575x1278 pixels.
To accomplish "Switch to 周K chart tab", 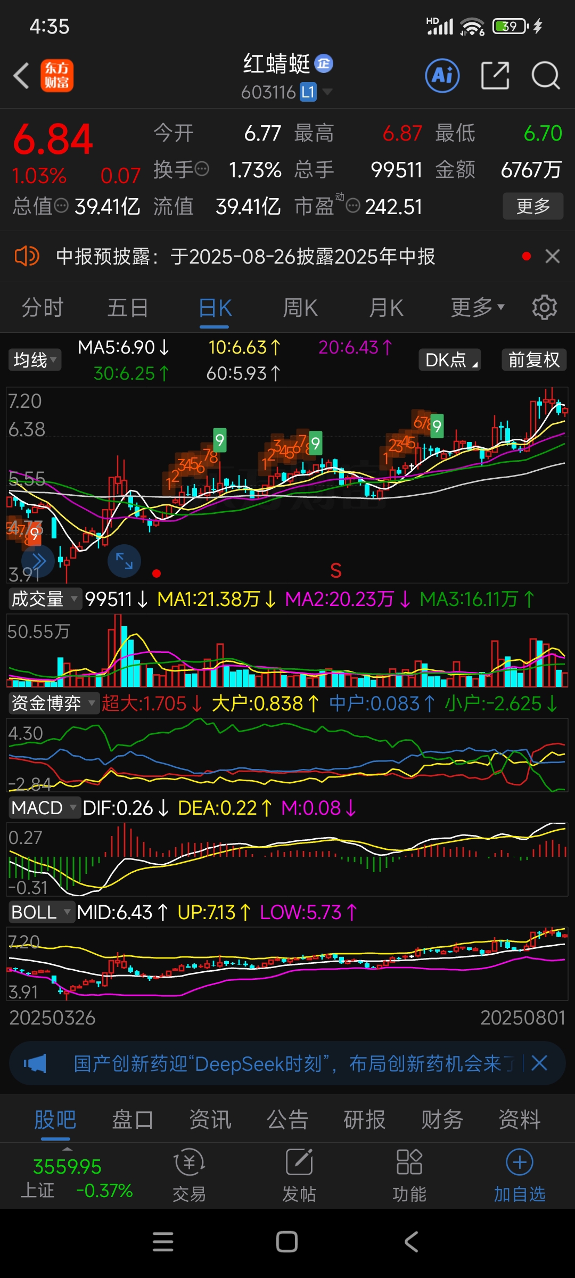I will coord(300,308).
